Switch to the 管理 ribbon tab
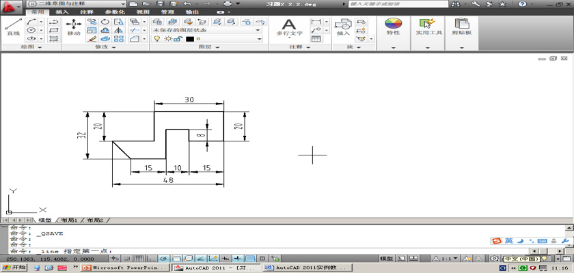The image size is (574, 273). [167, 12]
